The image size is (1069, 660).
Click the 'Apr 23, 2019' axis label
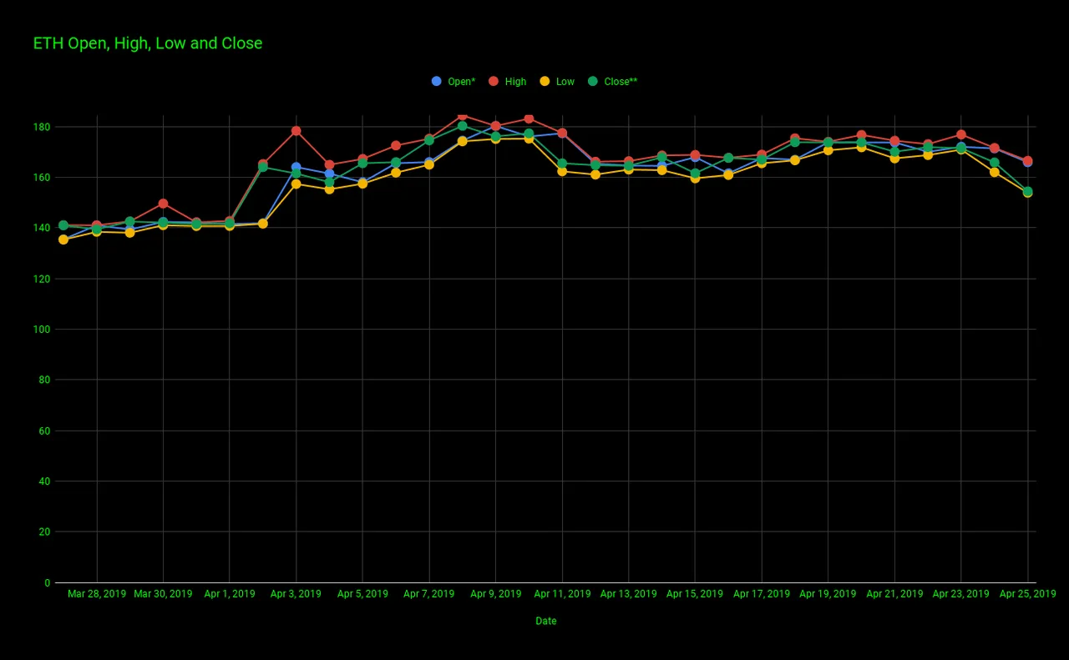click(960, 594)
